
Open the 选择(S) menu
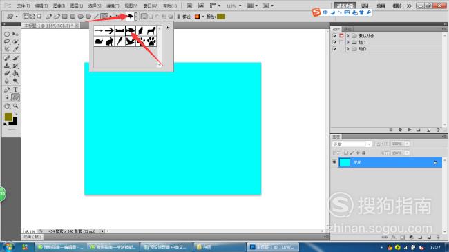pyautogui.click(x=95, y=6)
